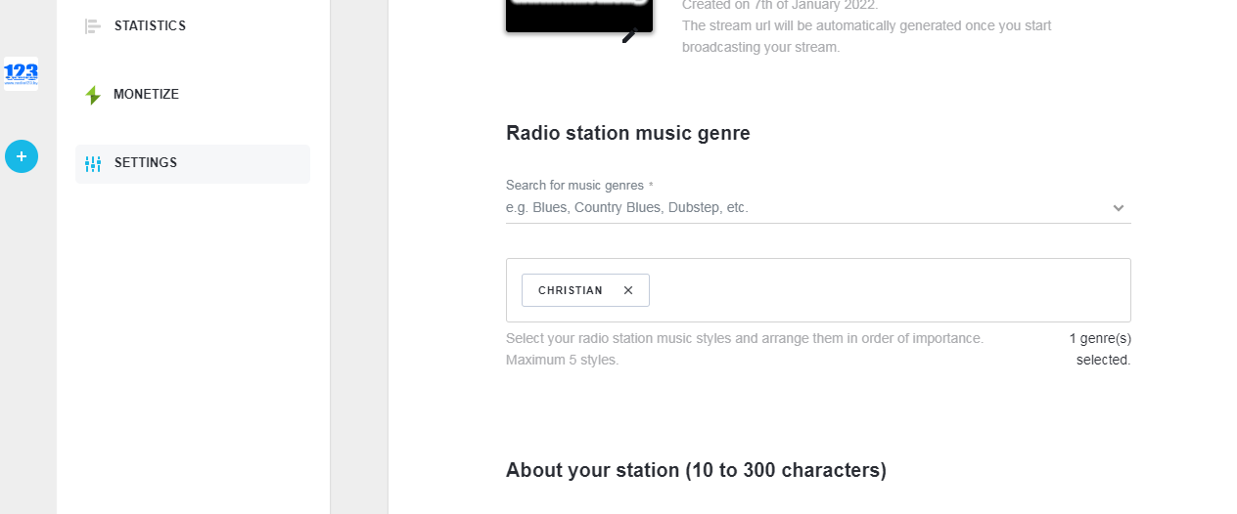Screen dimensions: 1237x514
Task: Click the "1 genre(s) selected" counter text
Action: [x=1102, y=349]
